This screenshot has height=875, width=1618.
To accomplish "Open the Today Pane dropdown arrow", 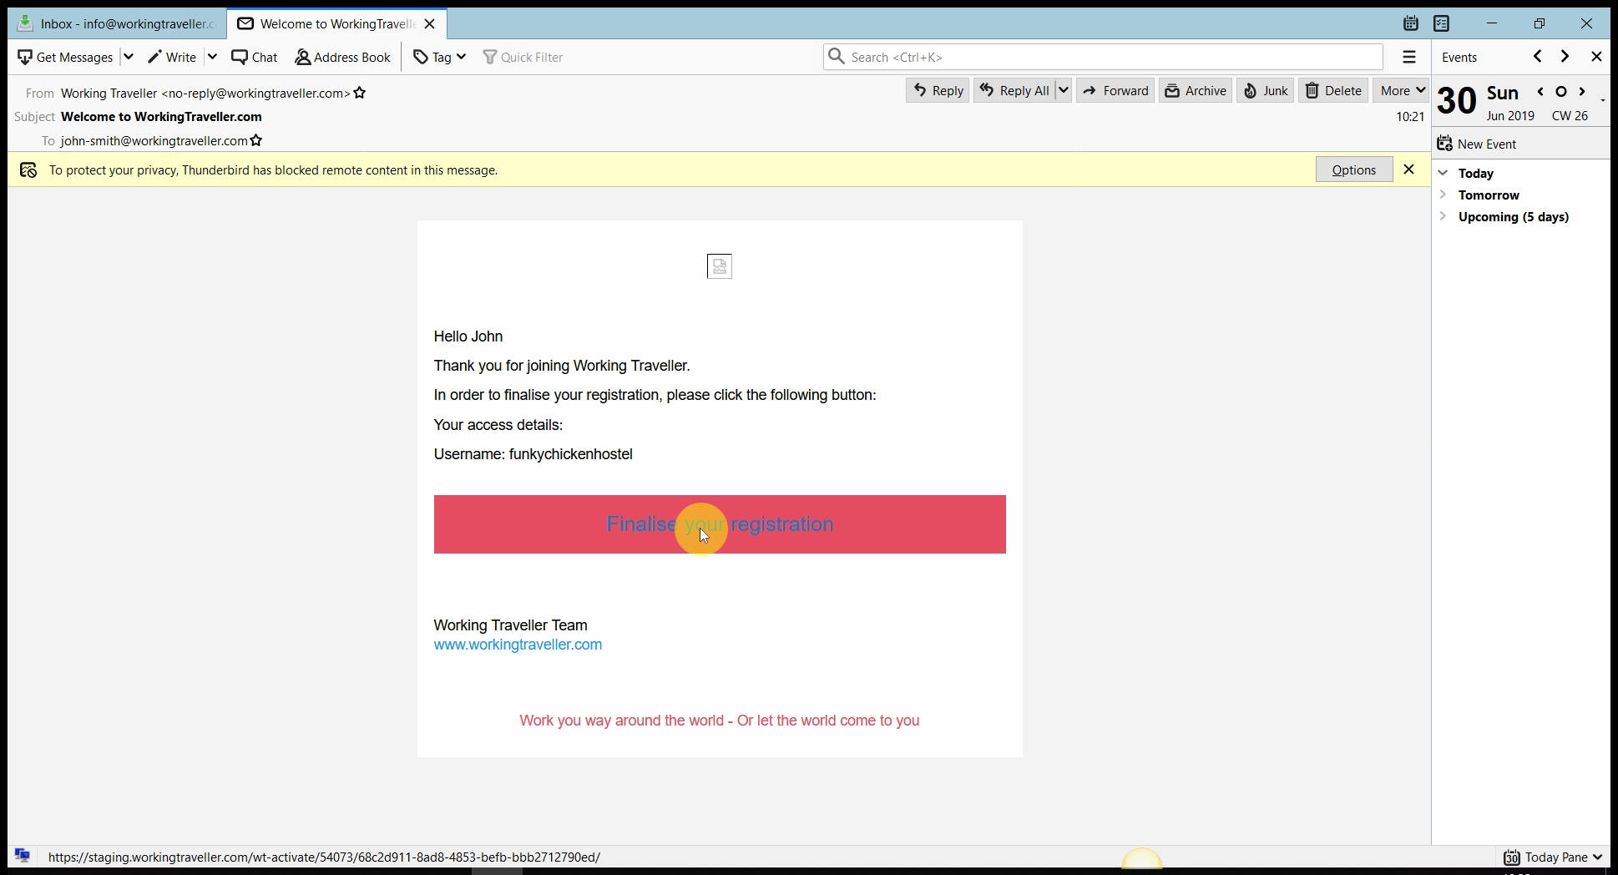I will [1598, 857].
